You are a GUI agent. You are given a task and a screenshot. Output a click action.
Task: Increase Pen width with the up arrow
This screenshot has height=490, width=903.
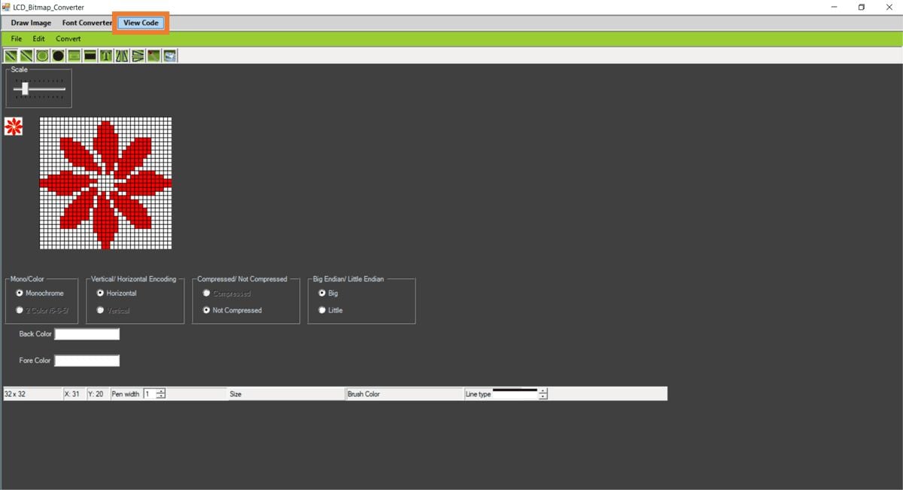pos(161,391)
